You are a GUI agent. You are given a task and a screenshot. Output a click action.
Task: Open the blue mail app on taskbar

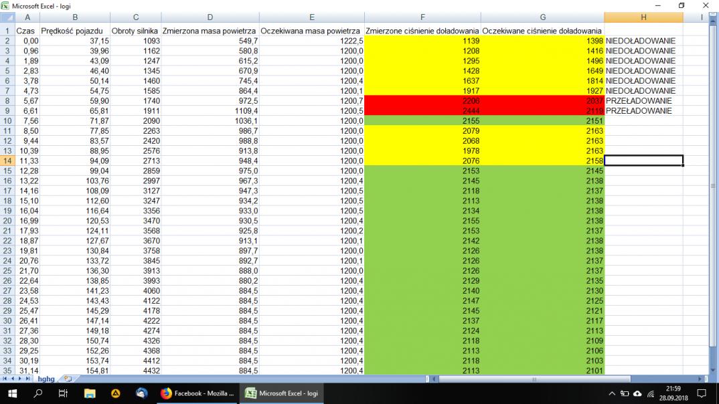(x=142, y=393)
